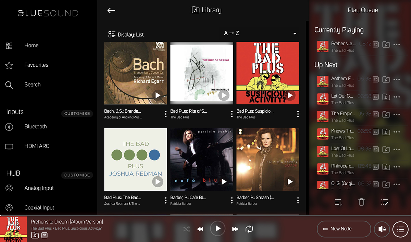This screenshot has width=411, height=242.
Task: Open more options for Anthem queue track
Action: pos(397,79)
